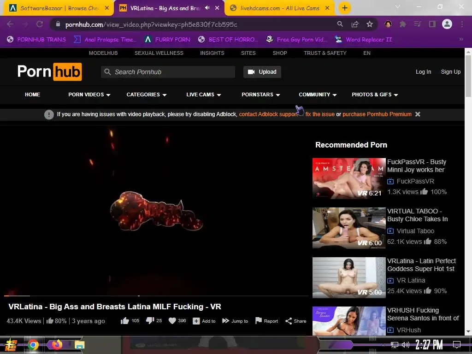Click the new tab plus button
Image resolution: width=472 pixels, height=354 pixels.
pos(345,8)
